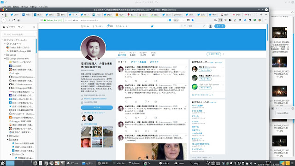Click the ツイート button in the top bar
Viewport: 295px width, 166px height.
(220, 26)
